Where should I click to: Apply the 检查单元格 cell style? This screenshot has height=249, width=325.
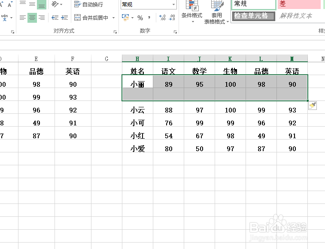[254, 16]
